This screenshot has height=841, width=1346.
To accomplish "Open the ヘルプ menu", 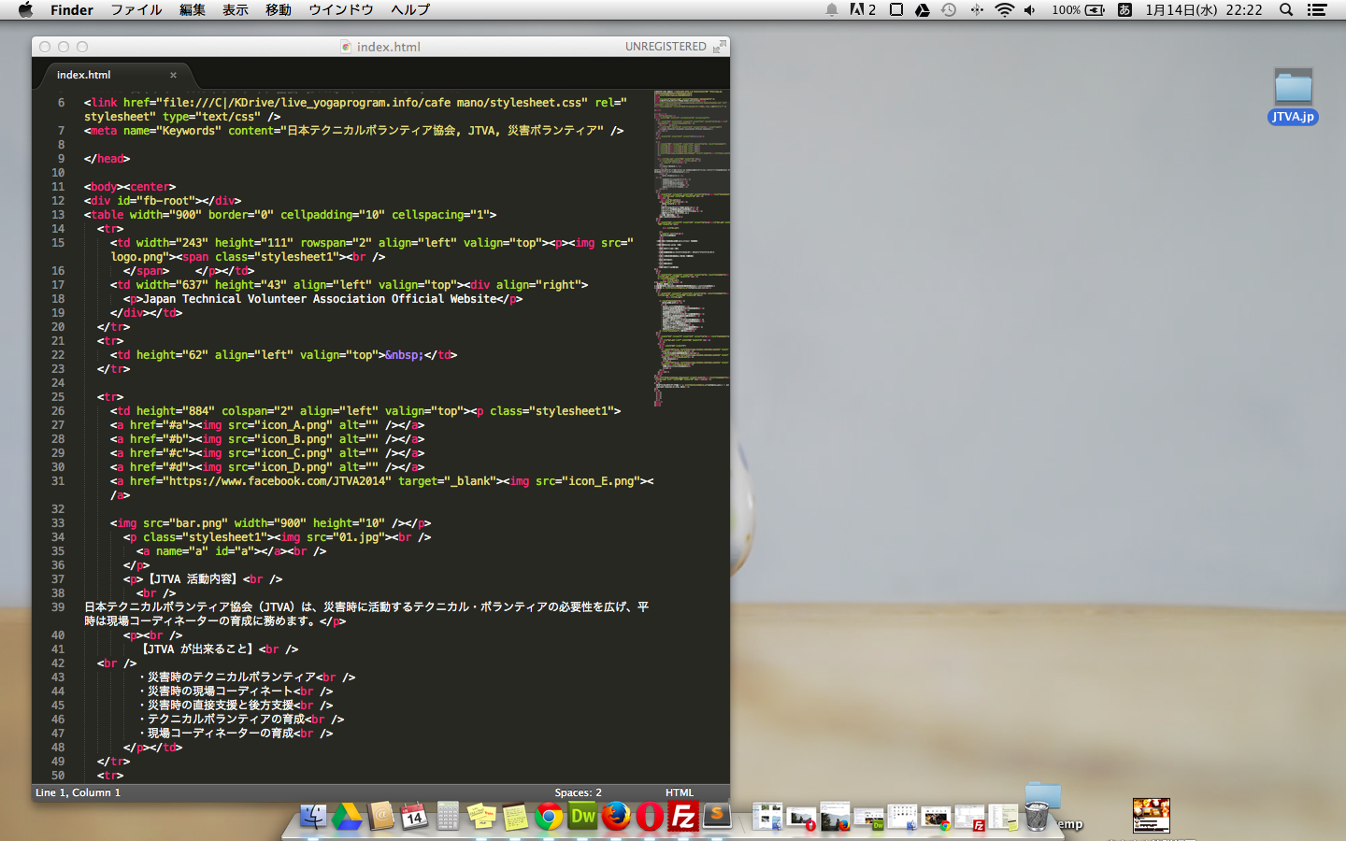I will click(410, 9).
